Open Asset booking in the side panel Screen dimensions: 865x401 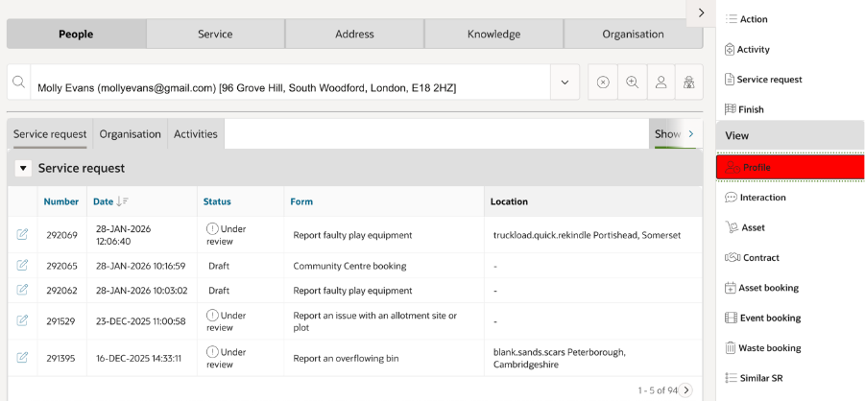pos(768,288)
